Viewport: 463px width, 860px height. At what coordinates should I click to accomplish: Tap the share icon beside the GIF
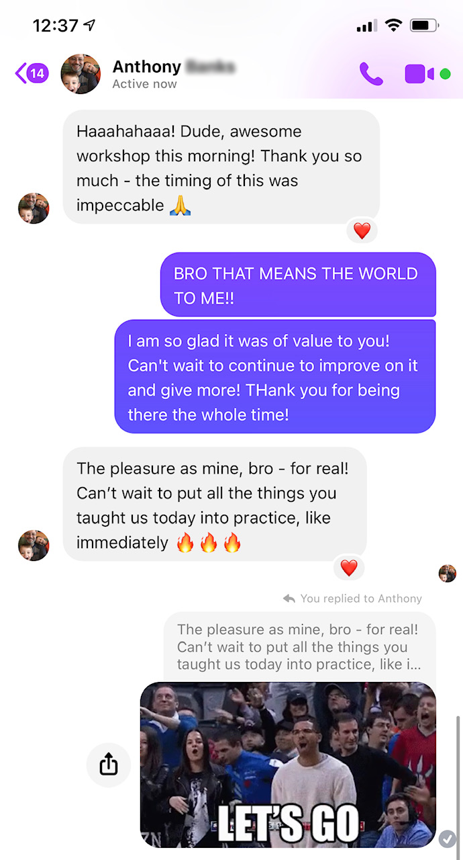pyautogui.click(x=109, y=765)
